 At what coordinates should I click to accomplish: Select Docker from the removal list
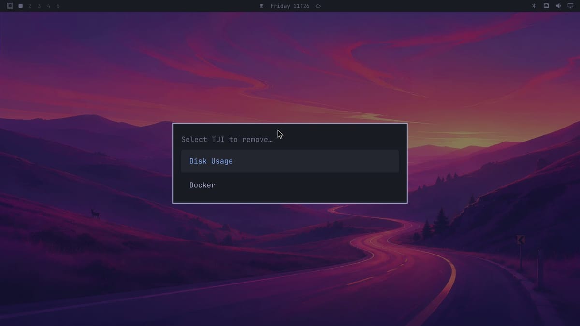coord(290,185)
